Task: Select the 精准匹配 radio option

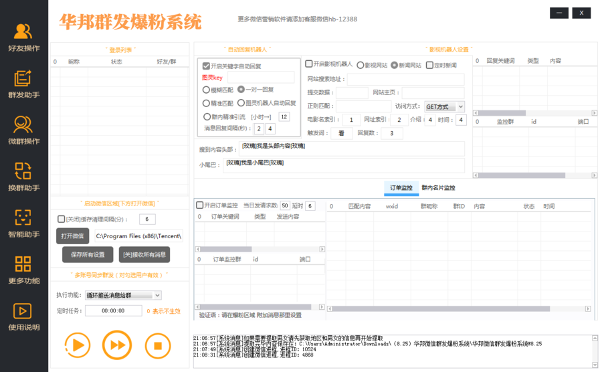Action: (206, 103)
